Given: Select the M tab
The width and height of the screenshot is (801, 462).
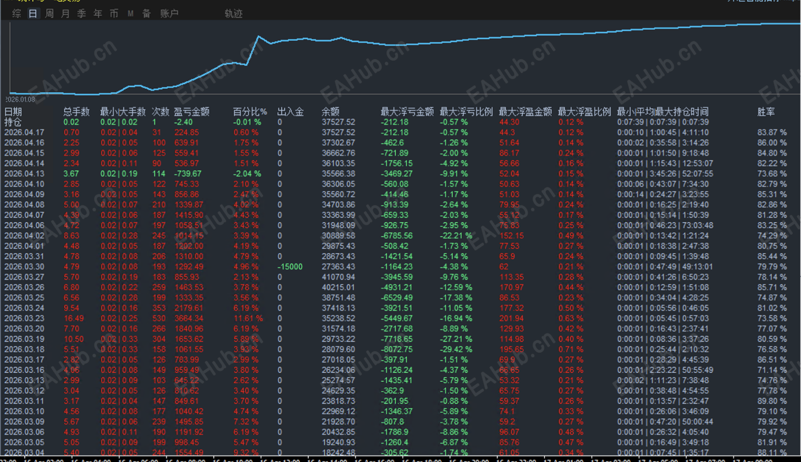Looking at the screenshot, I should pyautogui.click(x=130, y=13).
